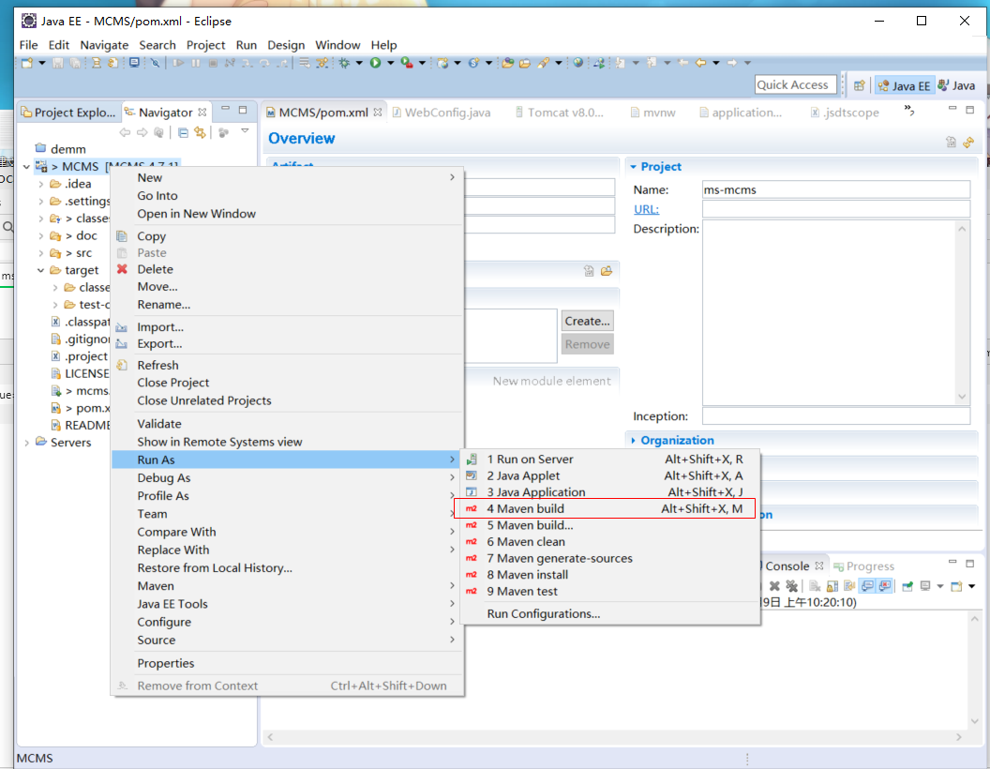The height and width of the screenshot is (769, 990).
Task: Switch to the Progress tab
Action: 863,565
